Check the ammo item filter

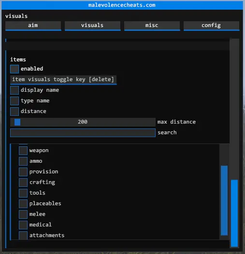pos(23,161)
